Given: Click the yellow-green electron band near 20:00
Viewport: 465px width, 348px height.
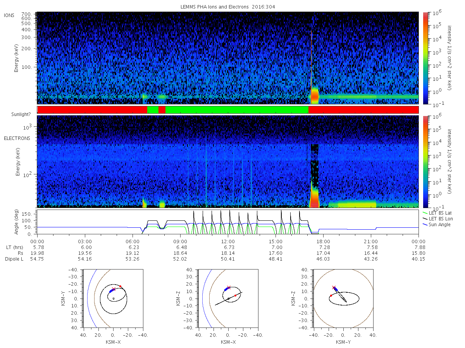Looking at the screenshot, I should pyautogui.click(x=357, y=204).
